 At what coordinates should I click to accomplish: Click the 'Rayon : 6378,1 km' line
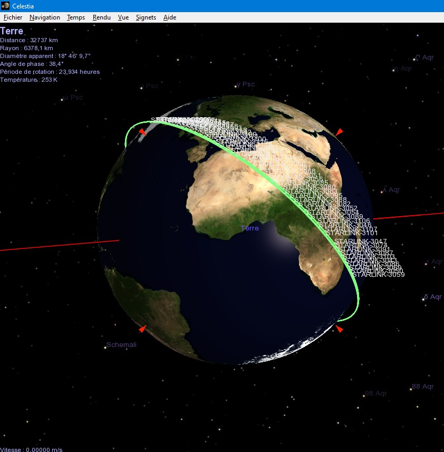[26, 48]
